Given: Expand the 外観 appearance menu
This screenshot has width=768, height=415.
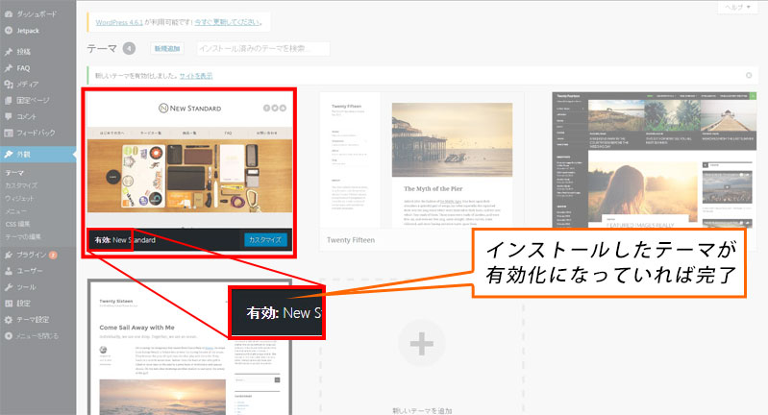Looking at the screenshot, I should click(30, 154).
